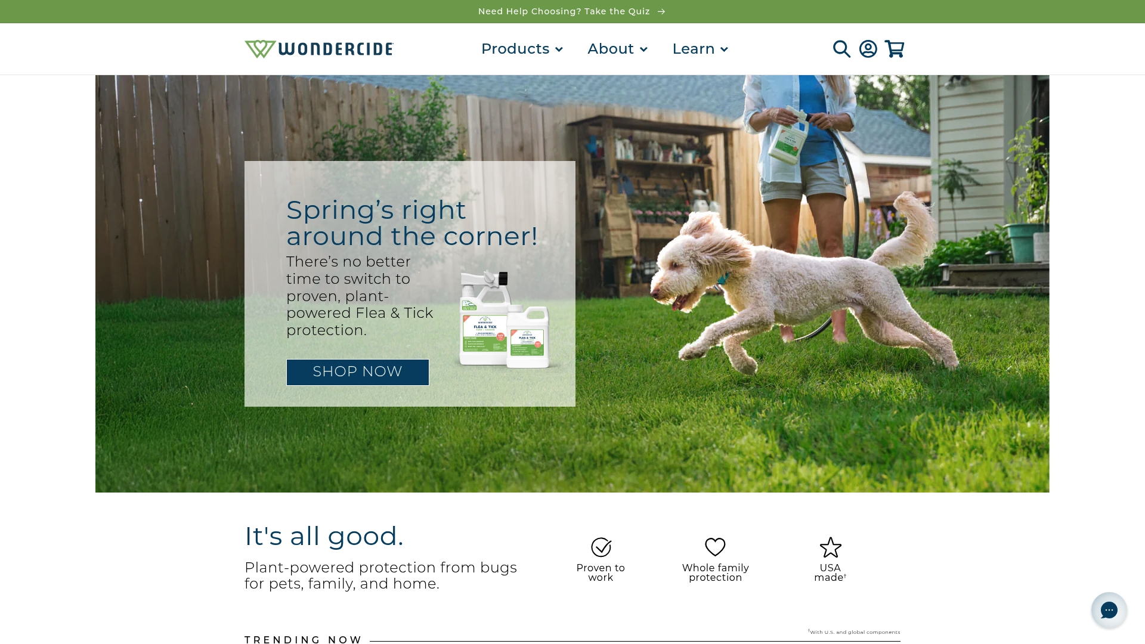Expand the Products dropdown chevron
The image size is (1145, 644).
coord(559,49)
